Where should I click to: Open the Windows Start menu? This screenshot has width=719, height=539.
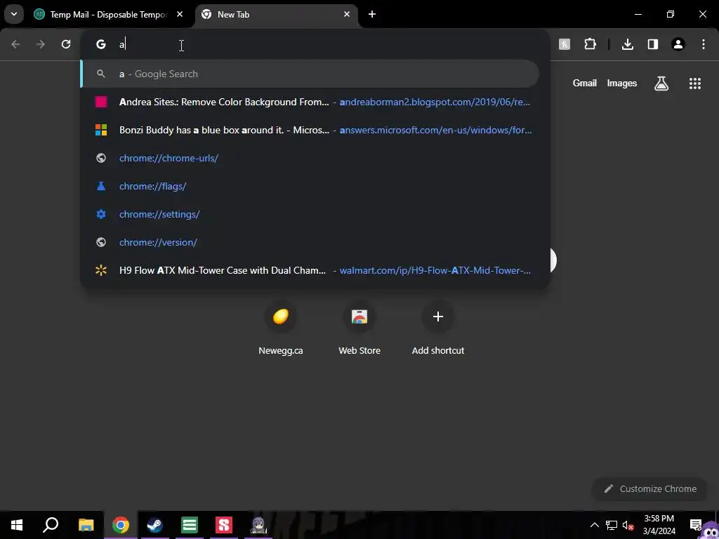(x=17, y=525)
